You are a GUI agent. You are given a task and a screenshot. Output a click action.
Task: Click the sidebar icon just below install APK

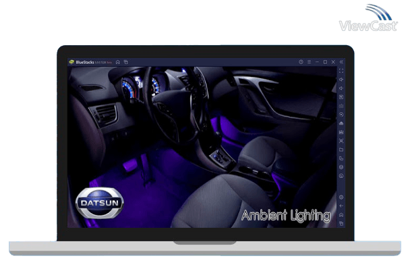tap(341, 132)
